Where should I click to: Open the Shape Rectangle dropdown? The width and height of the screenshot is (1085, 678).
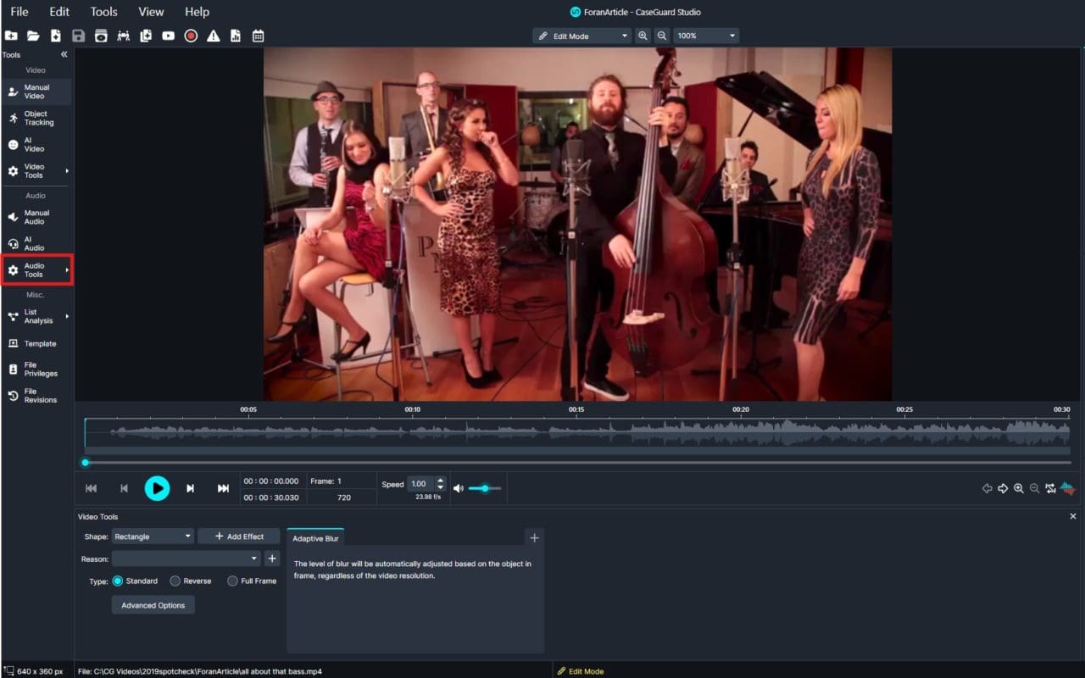pos(153,536)
